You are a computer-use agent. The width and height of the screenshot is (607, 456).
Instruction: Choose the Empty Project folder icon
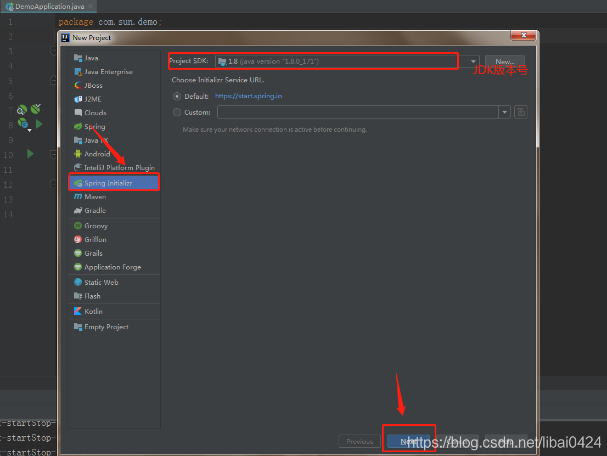78,326
